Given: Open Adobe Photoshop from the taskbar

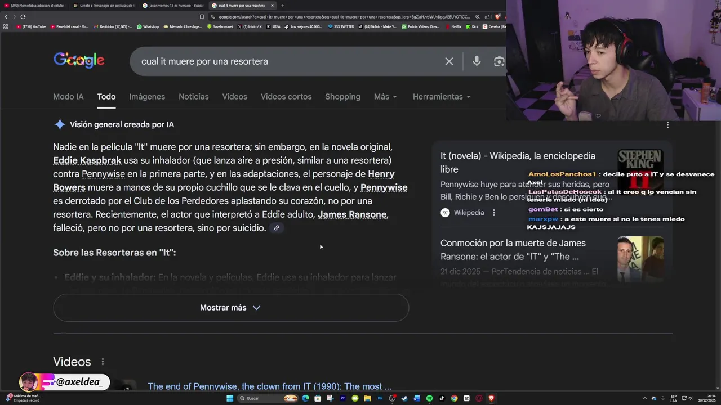Looking at the screenshot, I should (380, 398).
